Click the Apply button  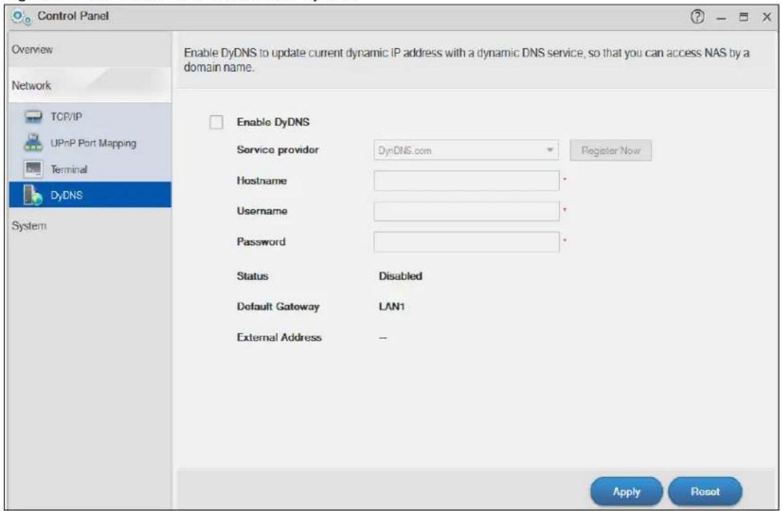tap(626, 491)
